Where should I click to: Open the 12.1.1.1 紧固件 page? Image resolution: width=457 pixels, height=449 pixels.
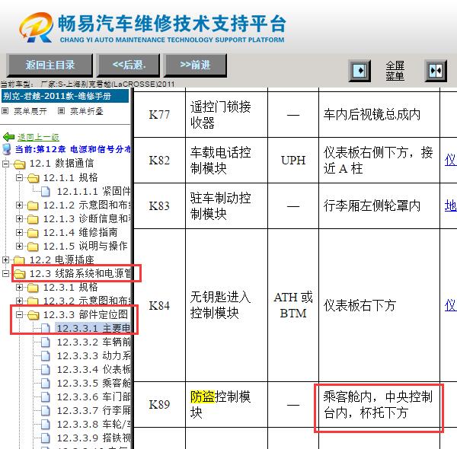(94, 192)
